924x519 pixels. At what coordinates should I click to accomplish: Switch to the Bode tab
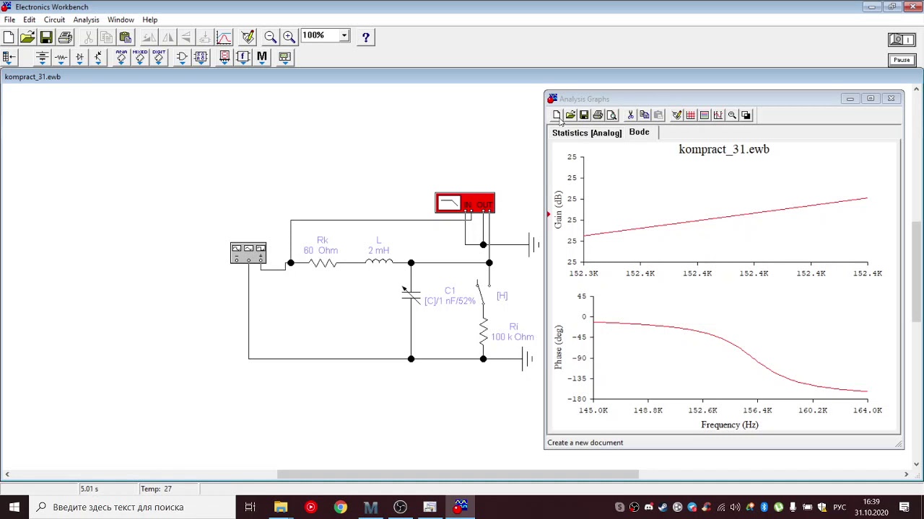point(639,132)
